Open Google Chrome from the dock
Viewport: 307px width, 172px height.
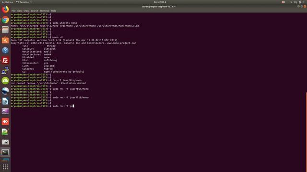click(5, 20)
